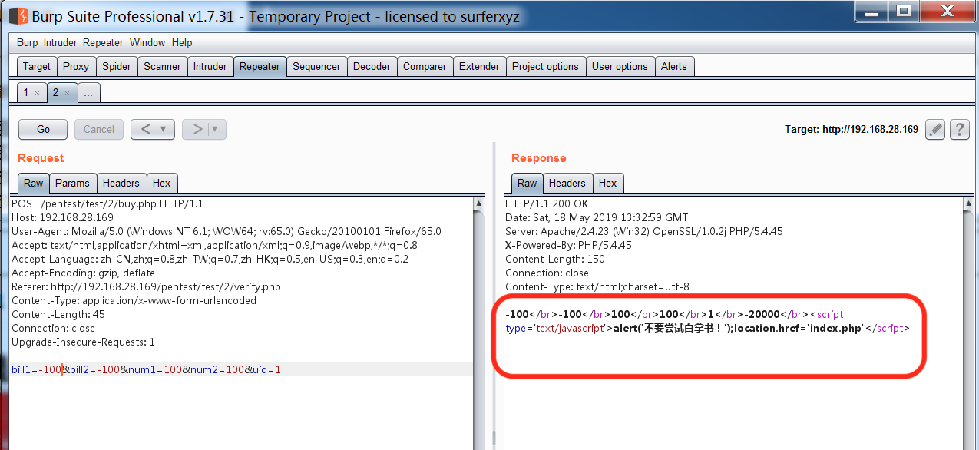Click the POST /pentest/test/2/buy.php line
979x450 pixels.
pos(107,203)
